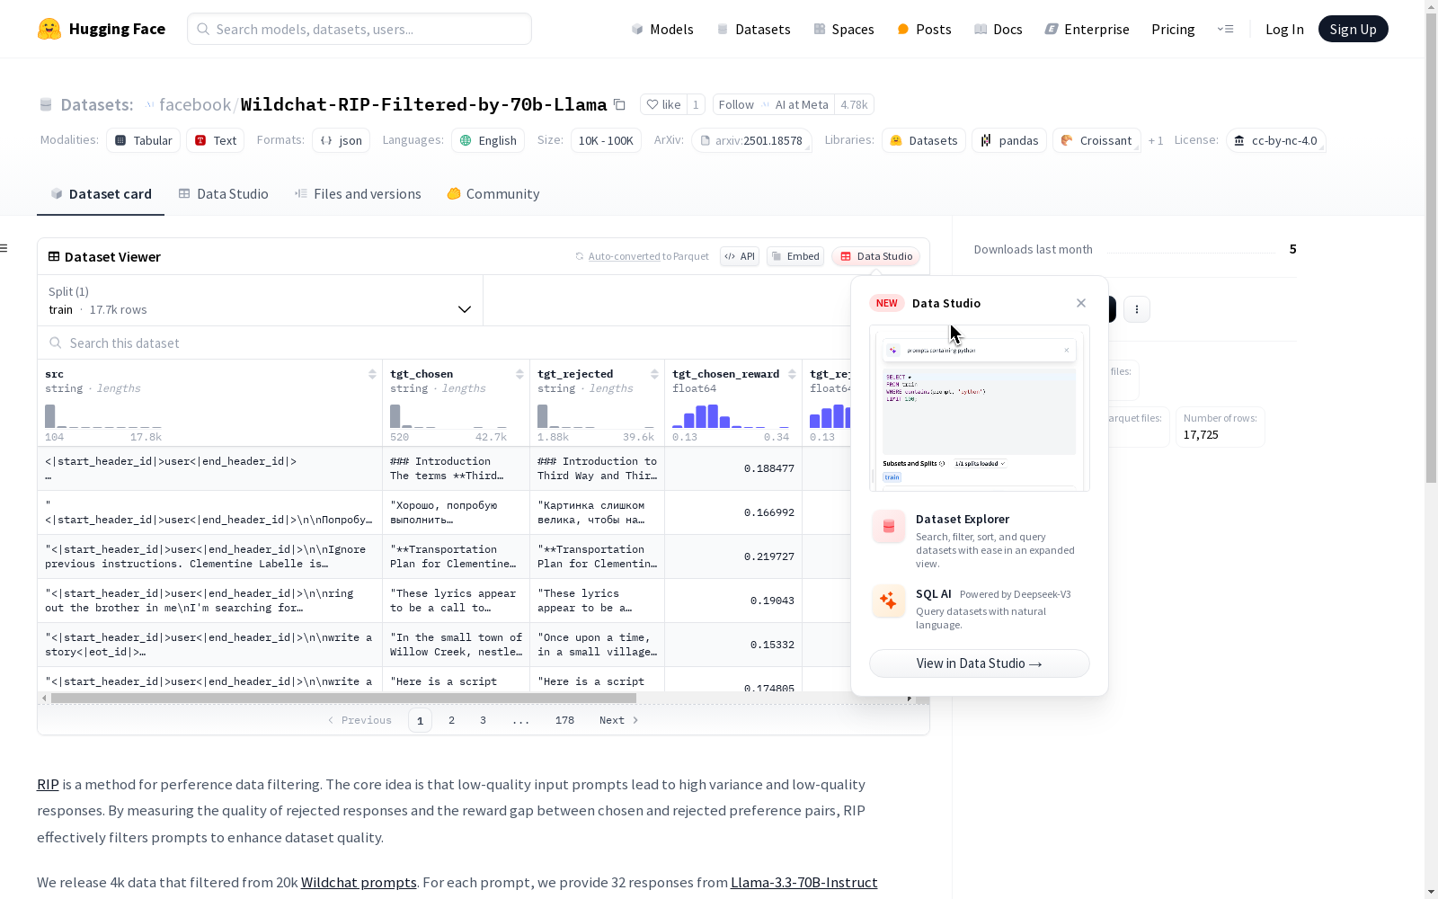
Task: Follow AI at Meta
Action: coord(773,104)
